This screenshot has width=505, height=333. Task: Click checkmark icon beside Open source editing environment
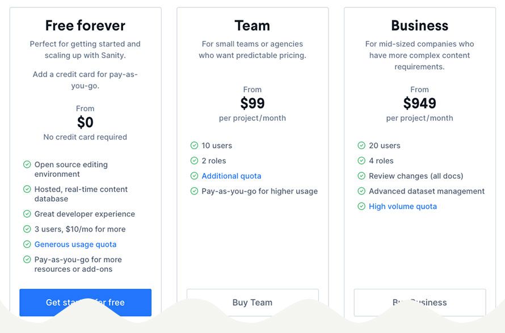pos(27,165)
